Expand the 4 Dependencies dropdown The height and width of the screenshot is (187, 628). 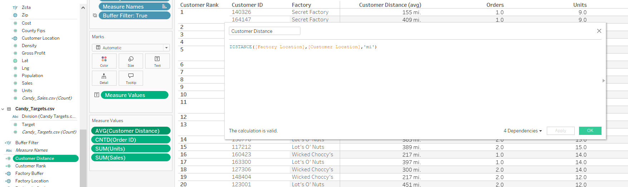pyautogui.click(x=522, y=131)
